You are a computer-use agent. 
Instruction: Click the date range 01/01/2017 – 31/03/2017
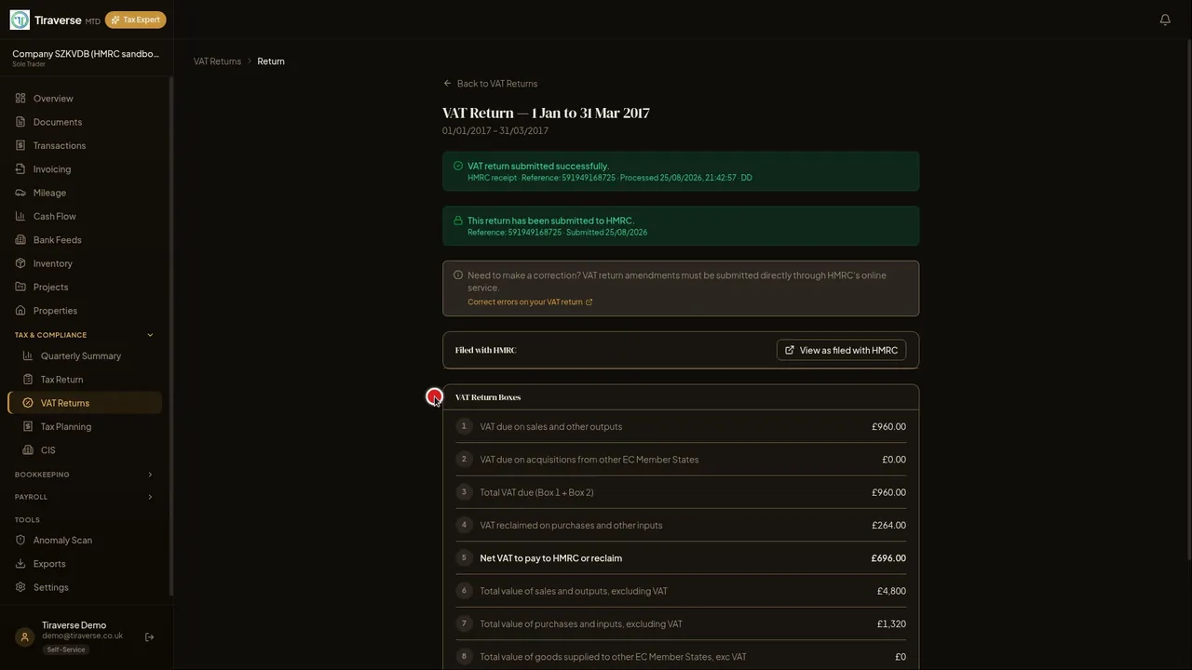(495, 131)
